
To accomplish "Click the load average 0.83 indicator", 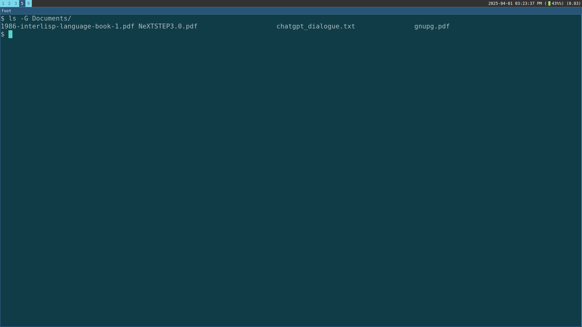I will (573, 3).
